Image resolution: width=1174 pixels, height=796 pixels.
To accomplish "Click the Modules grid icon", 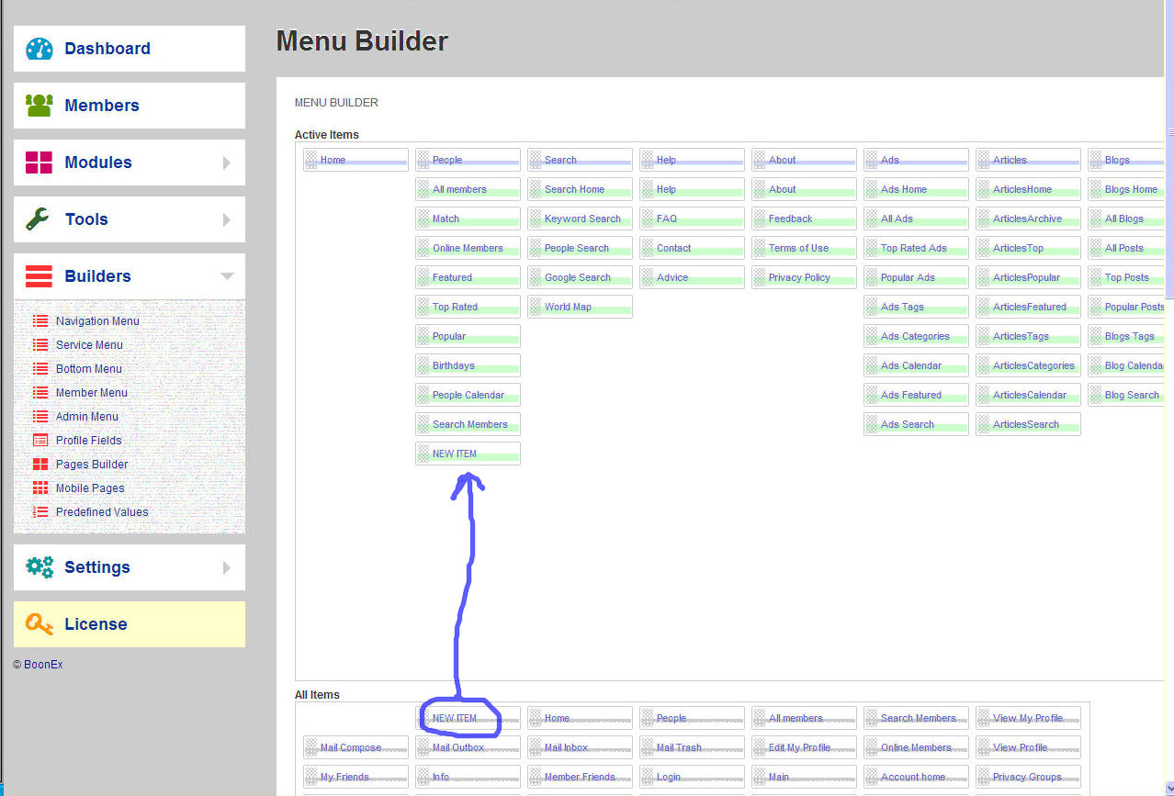I will (x=39, y=163).
